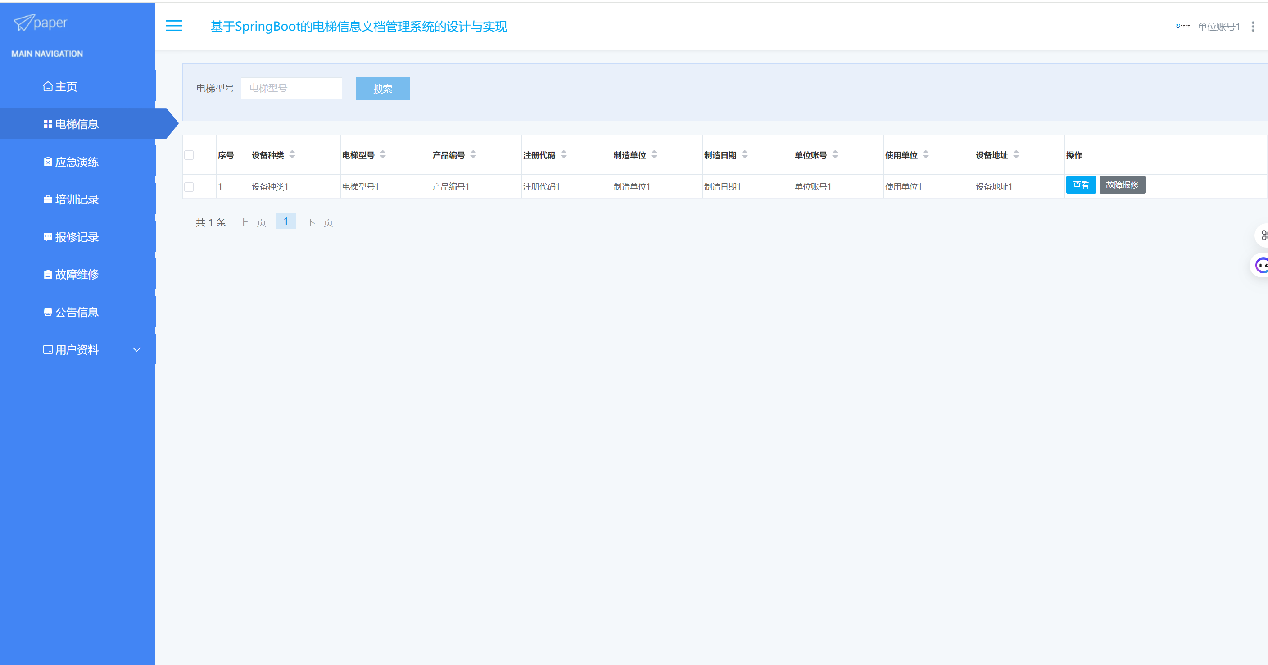Click the system title in the header
Viewport: 1268px width, 665px height.
click(x=359, y=27)
